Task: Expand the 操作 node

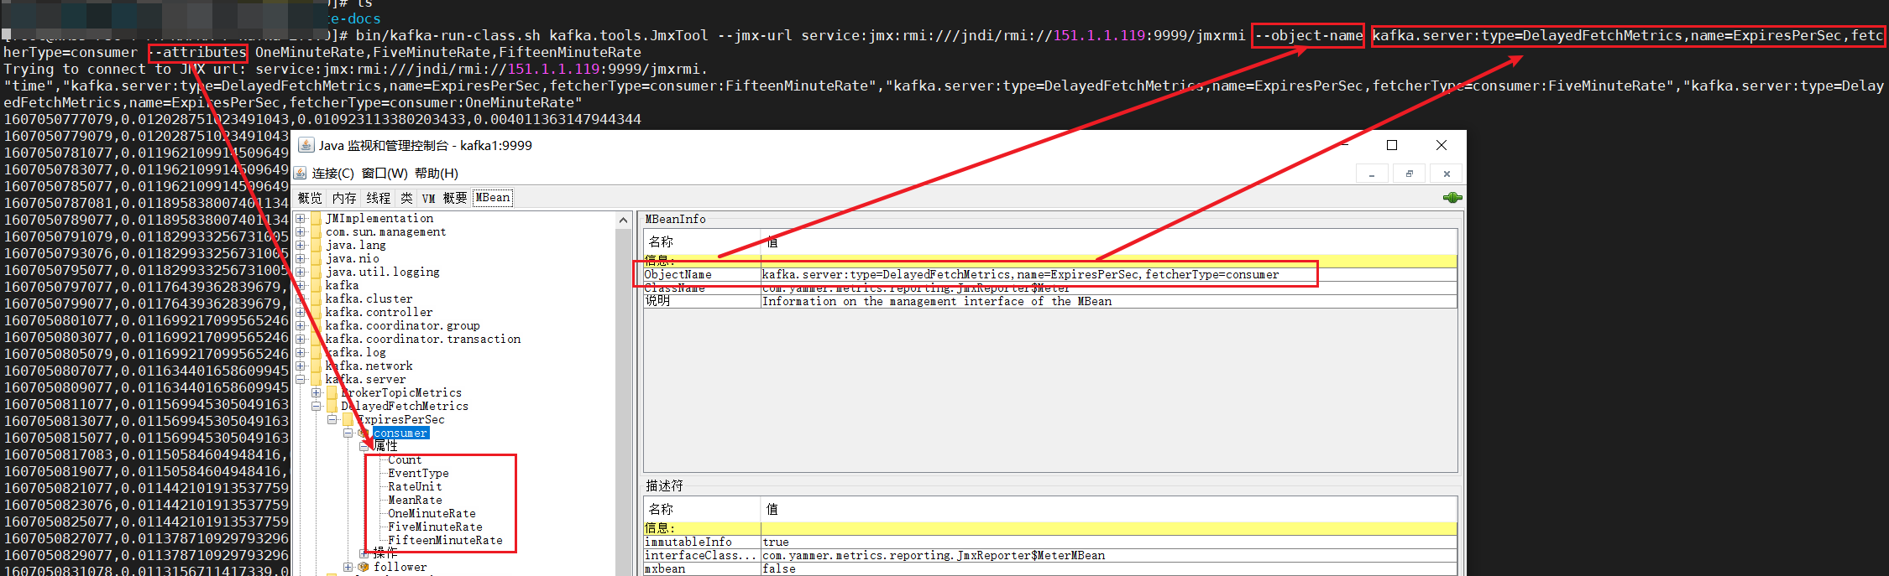Action: (x=364, y=554)
